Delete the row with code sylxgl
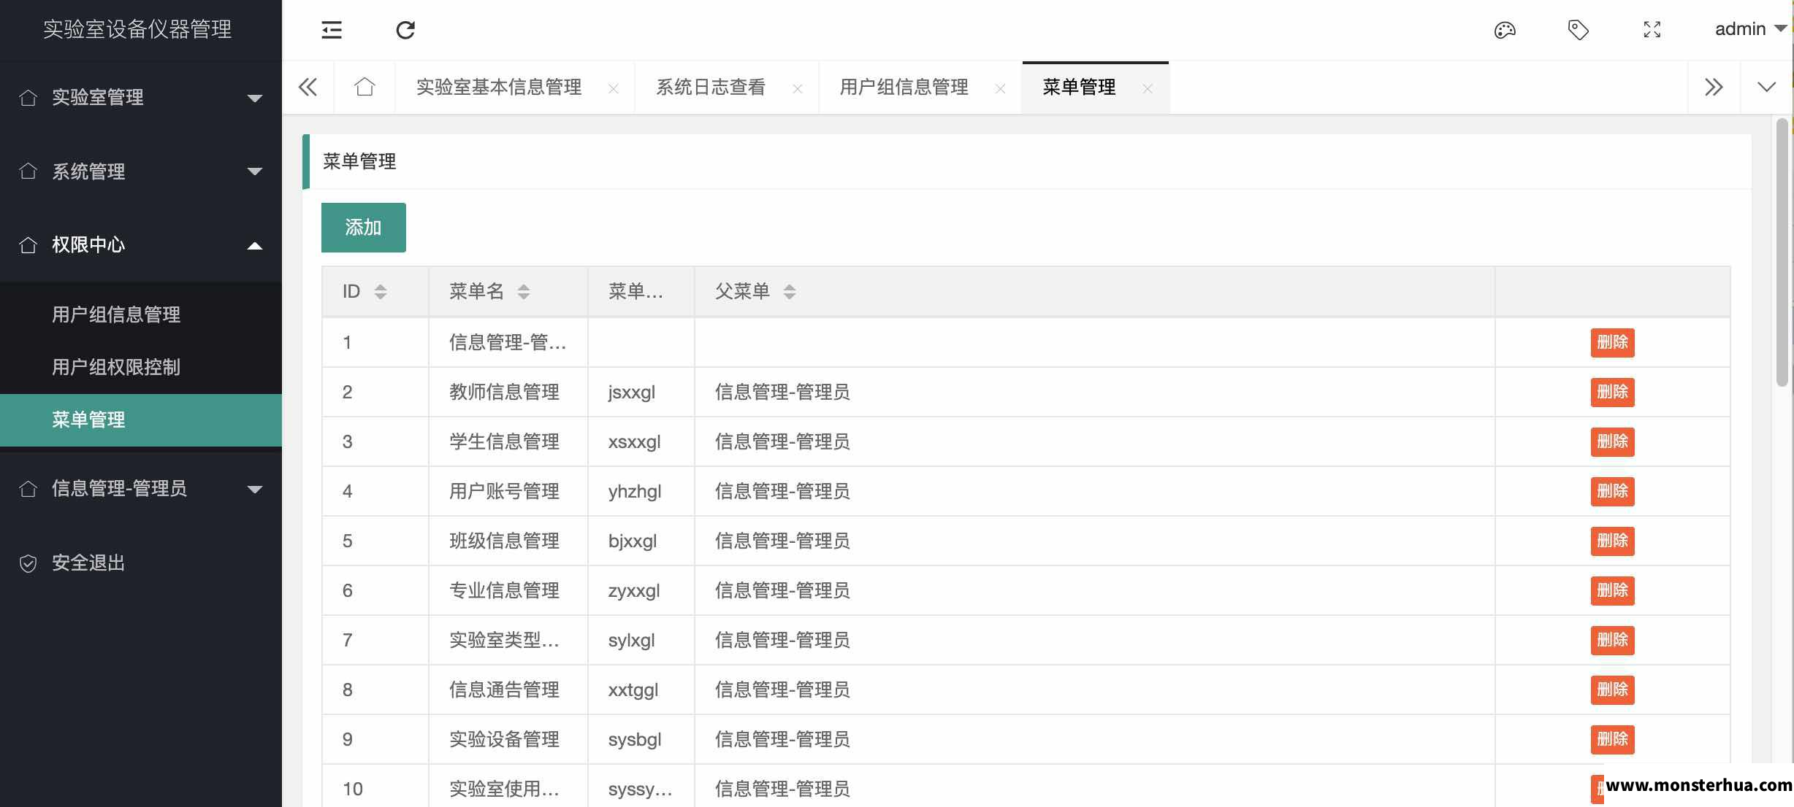The image size is (1794, 807). click(x=1613, y=640)
